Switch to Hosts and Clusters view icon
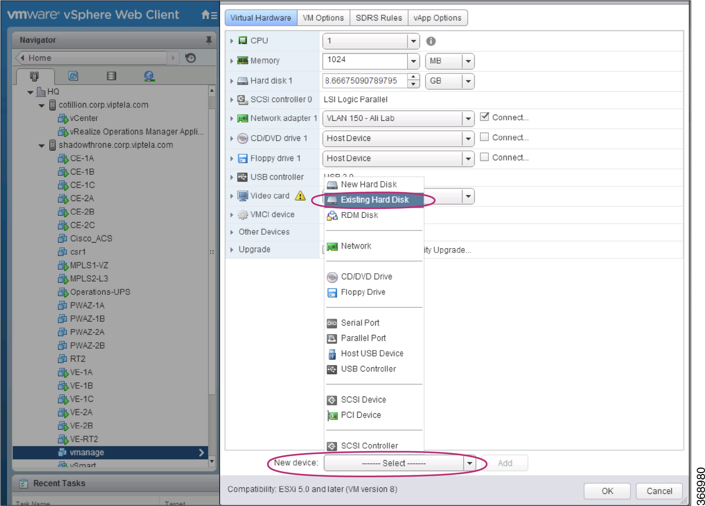Viewport: 705px width, 506px height. click(34, 76)
